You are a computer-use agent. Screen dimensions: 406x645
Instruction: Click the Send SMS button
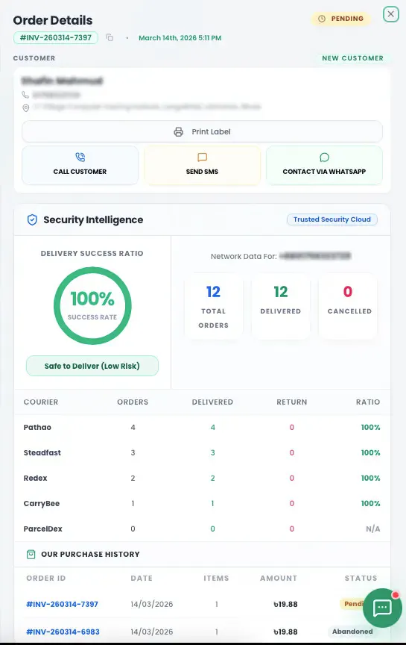tap(202, 165)
